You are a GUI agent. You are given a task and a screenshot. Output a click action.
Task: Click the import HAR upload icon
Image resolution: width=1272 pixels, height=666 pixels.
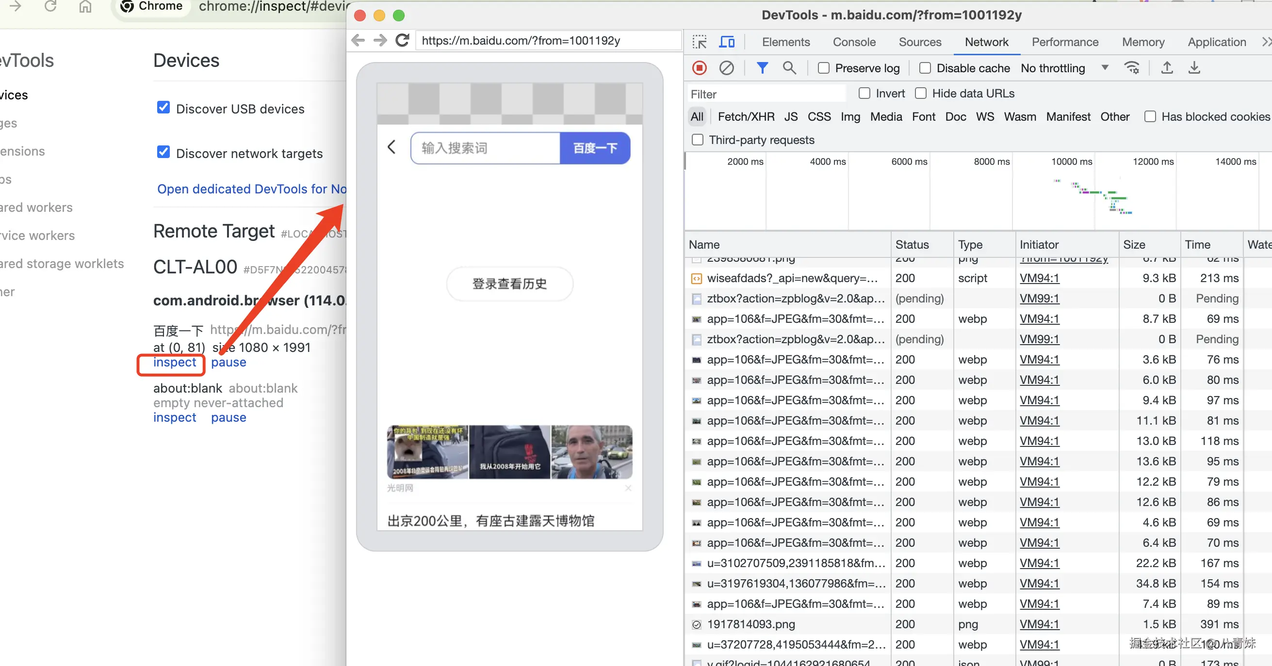coord(1167,68)
